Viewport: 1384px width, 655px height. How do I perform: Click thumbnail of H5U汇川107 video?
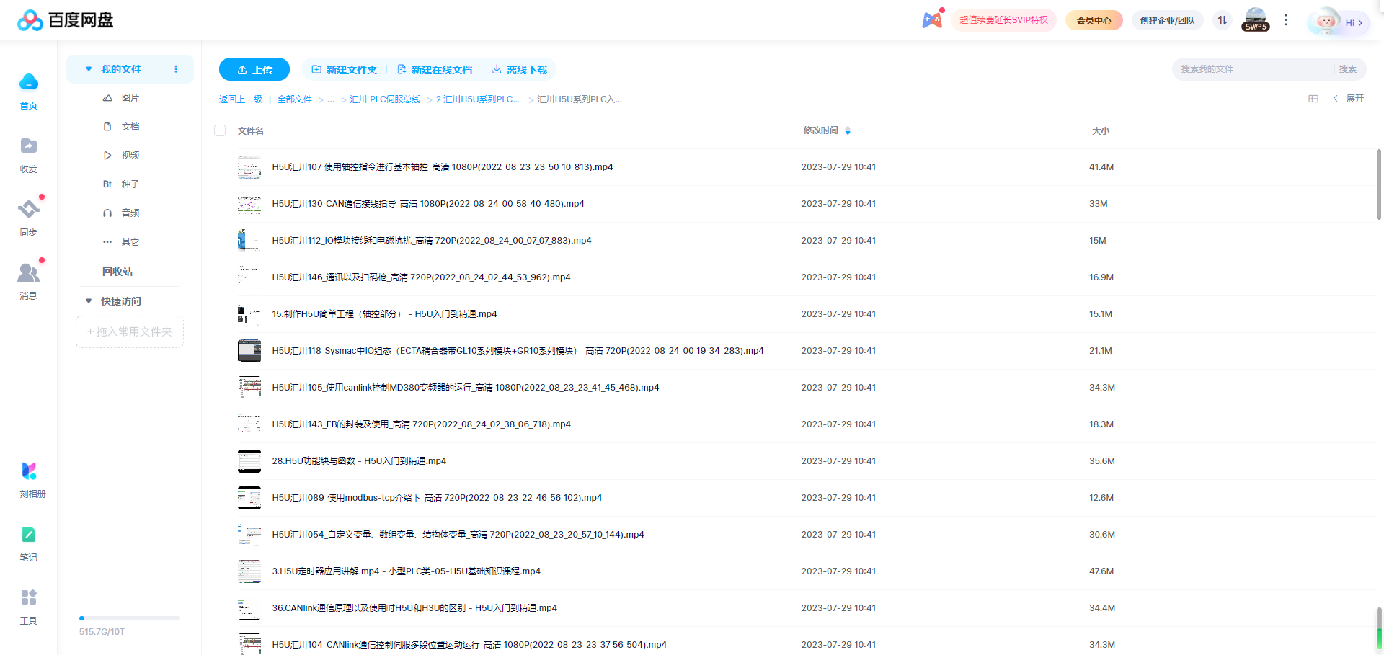click(x=249, y=167)
